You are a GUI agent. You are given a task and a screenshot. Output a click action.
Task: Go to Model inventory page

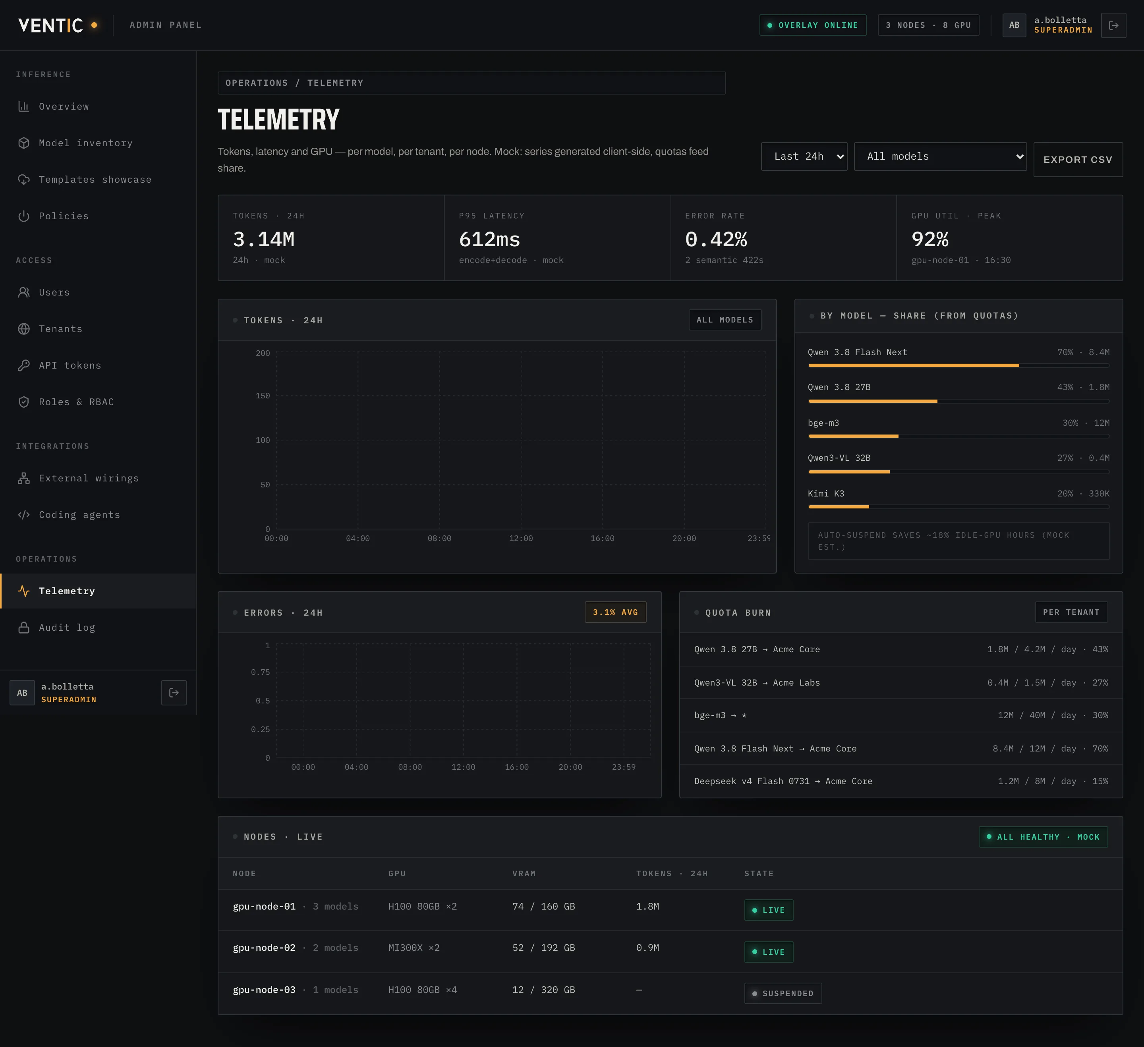(x=98, y=143)
